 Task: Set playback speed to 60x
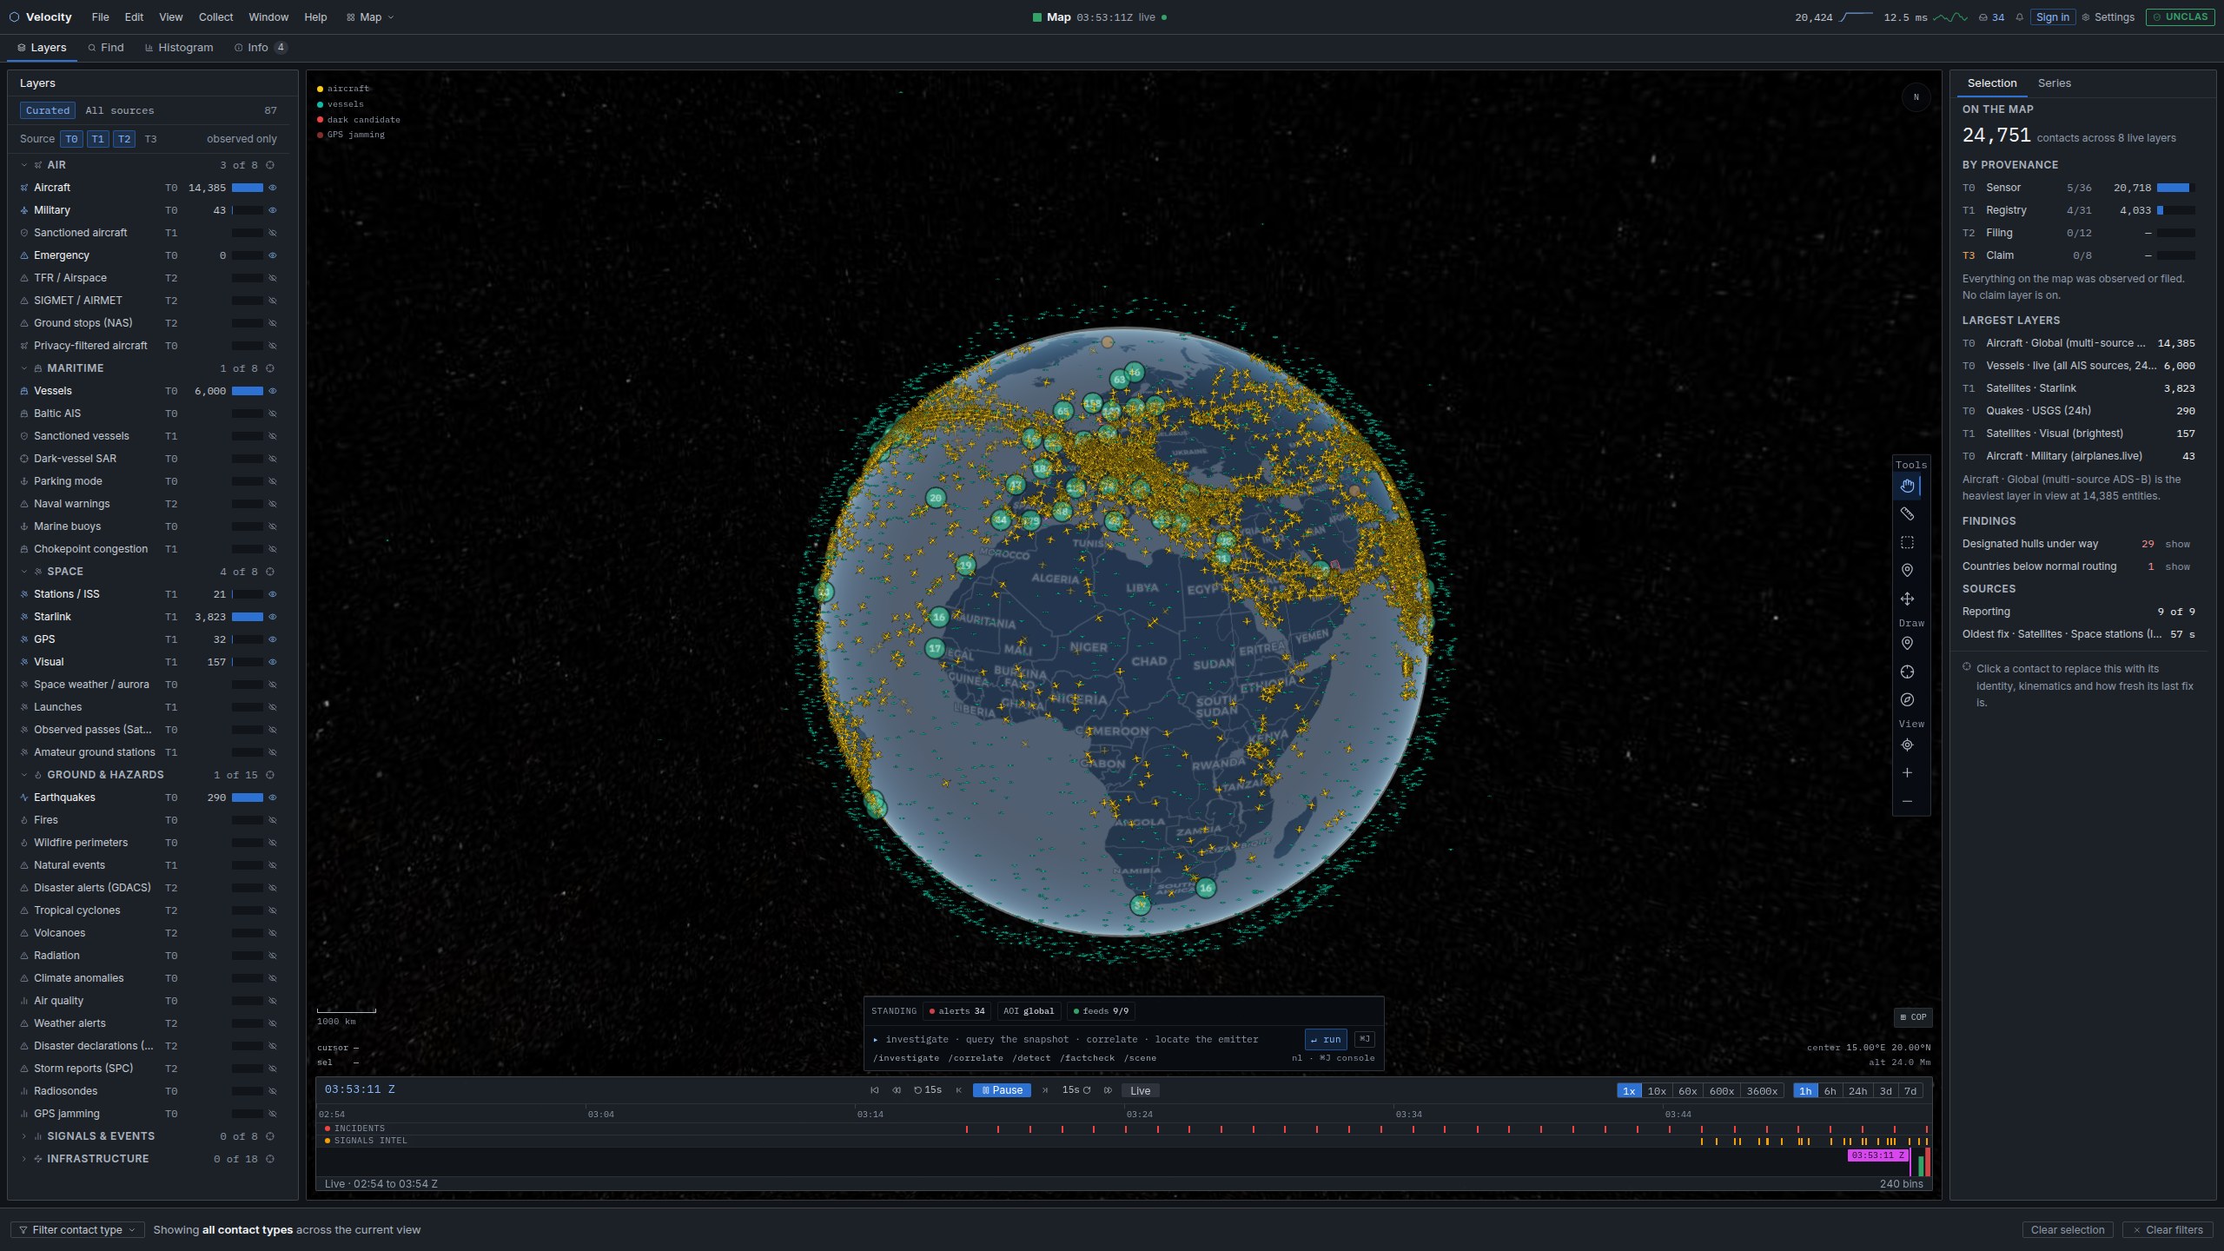[1687, 1091]
